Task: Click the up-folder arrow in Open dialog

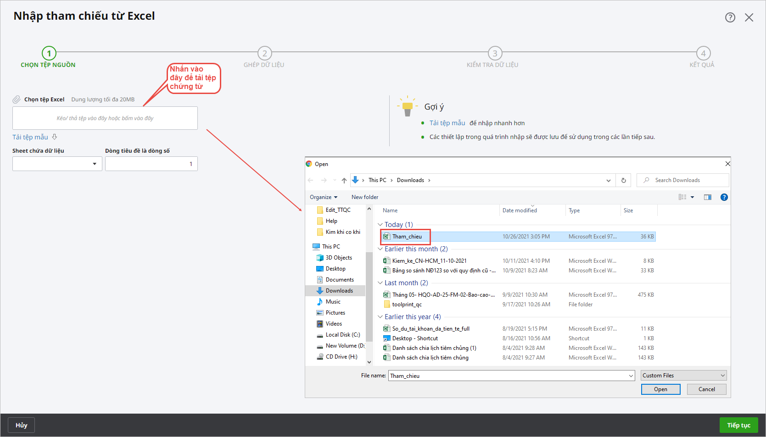Action: point(344,180)
